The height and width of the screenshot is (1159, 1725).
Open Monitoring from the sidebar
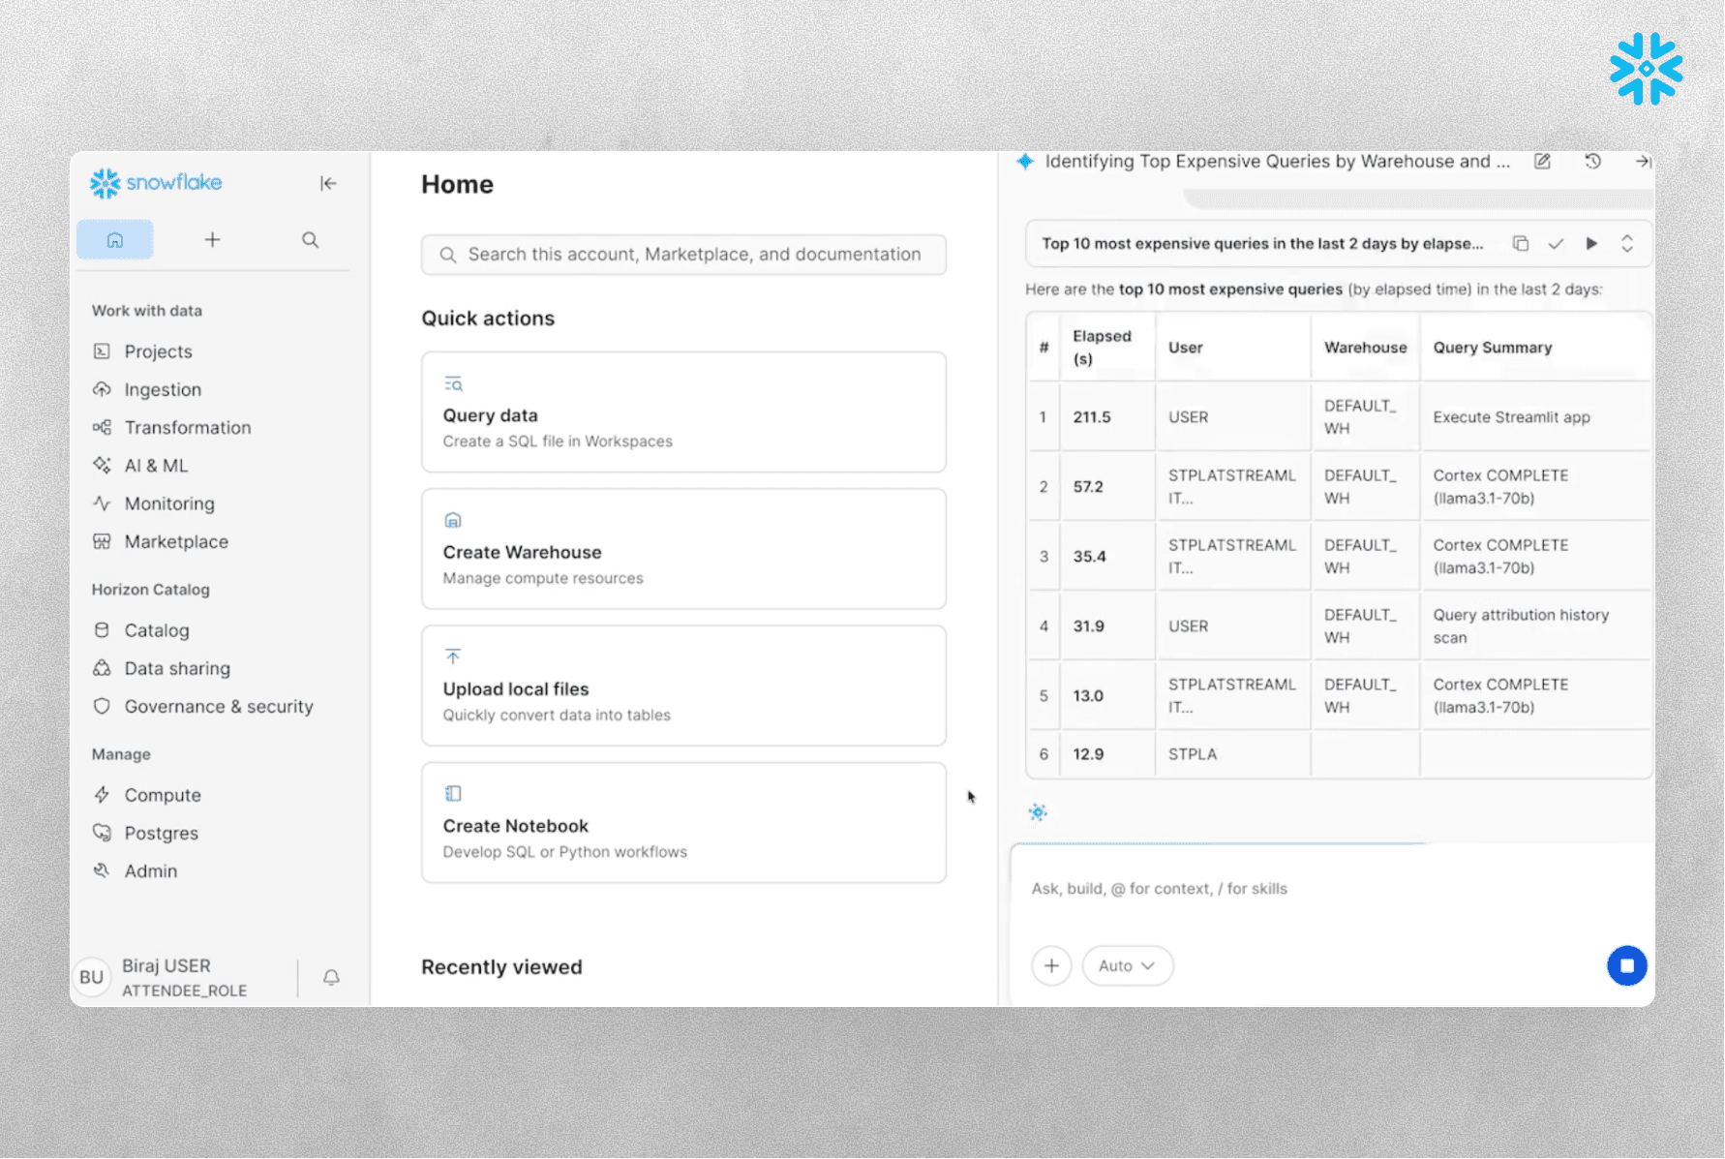(169, 503)
